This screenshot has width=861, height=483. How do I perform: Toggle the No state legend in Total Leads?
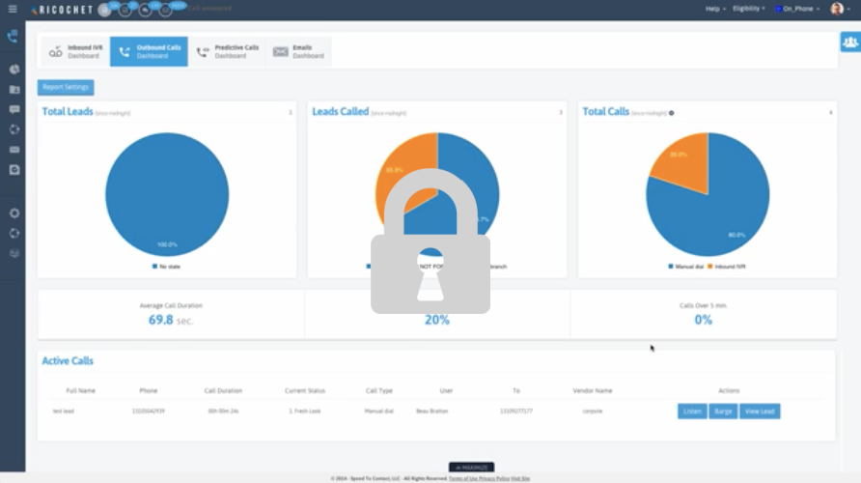pyautogui.click(x=167, y=266)
